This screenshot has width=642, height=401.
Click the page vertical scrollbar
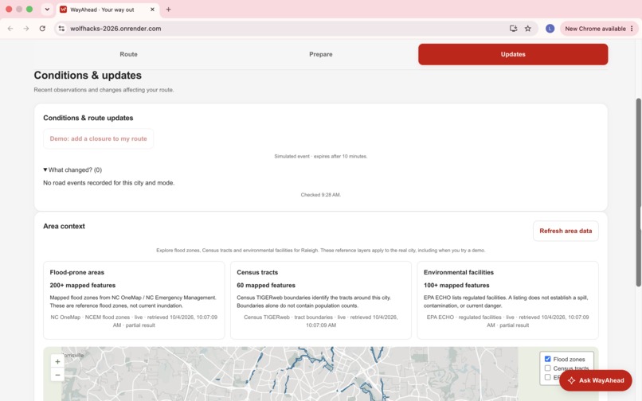(638, 193)
